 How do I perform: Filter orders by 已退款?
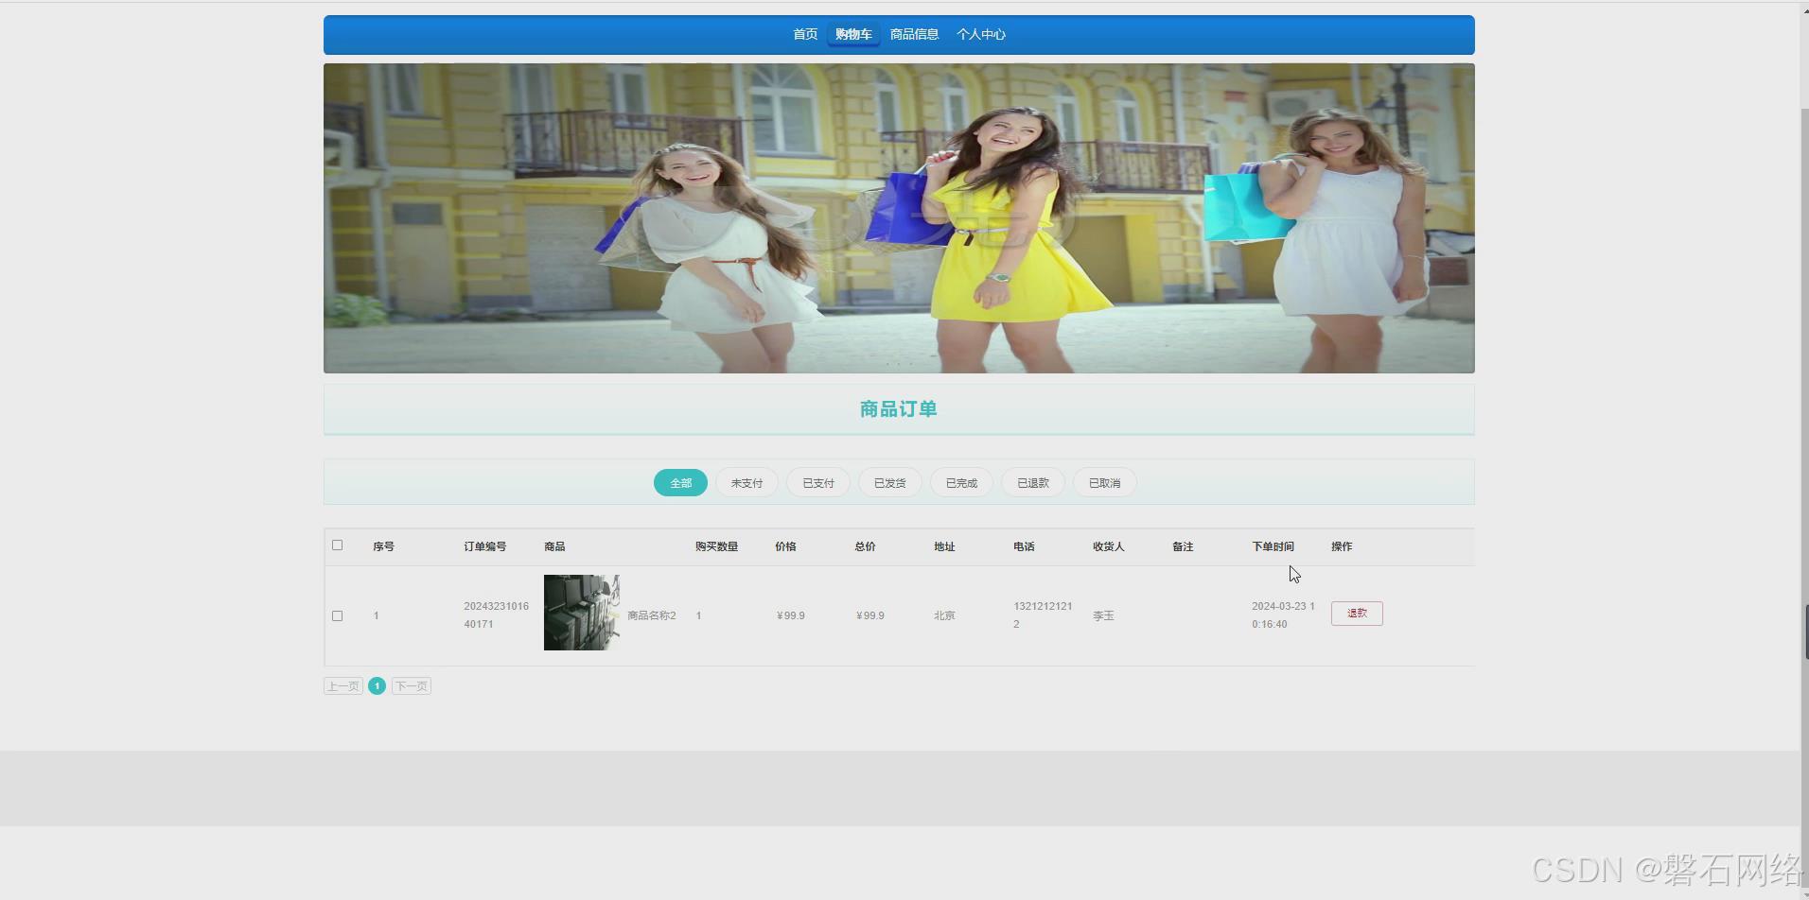tap(1033, 483)
